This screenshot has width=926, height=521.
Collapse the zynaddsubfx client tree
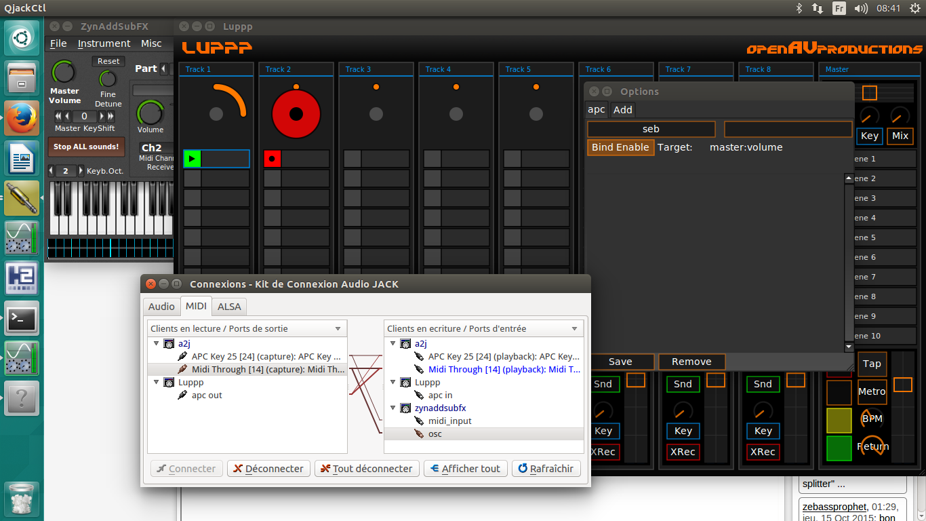tap(394, 408)
